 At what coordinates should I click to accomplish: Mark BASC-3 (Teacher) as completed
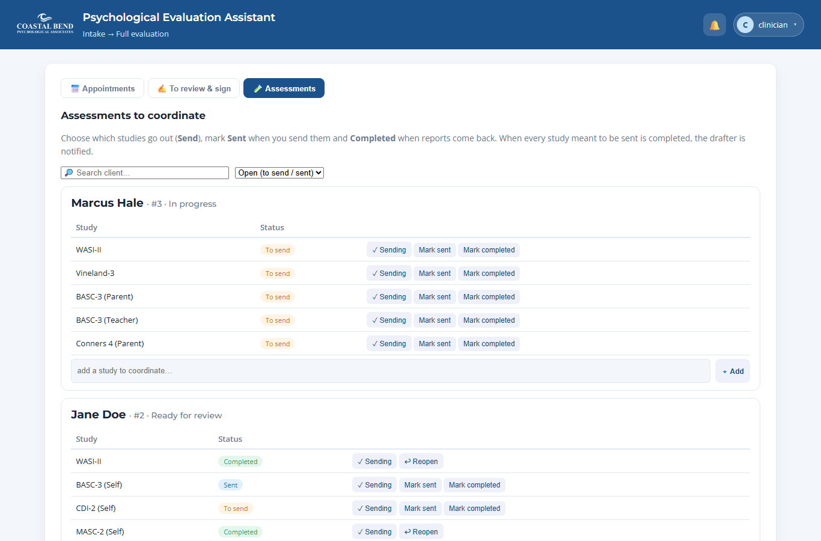pyautogui.click(x=489, y=320)
